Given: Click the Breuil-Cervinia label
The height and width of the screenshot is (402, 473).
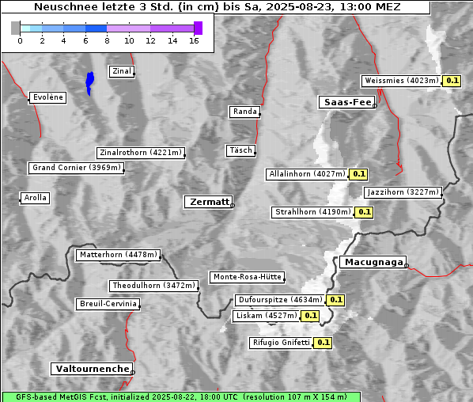Looking at the screenshot, I should pyautogui.click(x=108, y=304).
